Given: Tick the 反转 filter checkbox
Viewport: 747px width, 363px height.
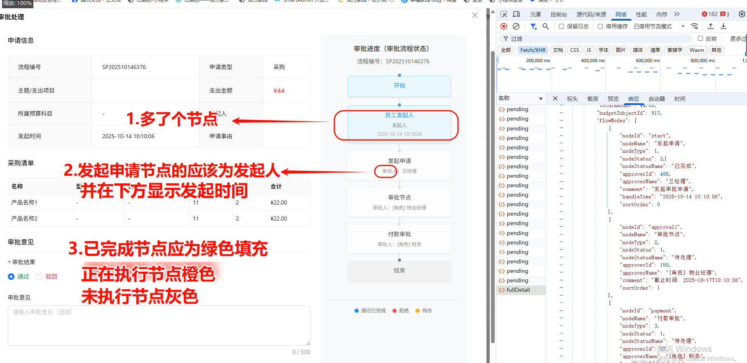Looking at the screenshot, I should click(700, 38).
